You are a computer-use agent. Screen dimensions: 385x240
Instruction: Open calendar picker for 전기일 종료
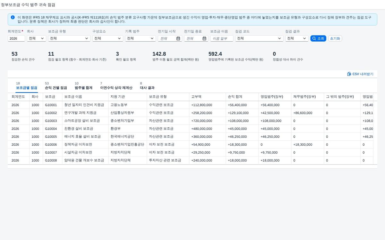[204, 38]
